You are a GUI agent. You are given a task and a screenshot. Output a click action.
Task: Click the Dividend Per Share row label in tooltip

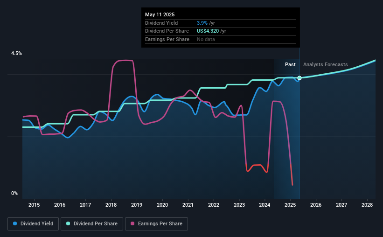pos(167,31)
